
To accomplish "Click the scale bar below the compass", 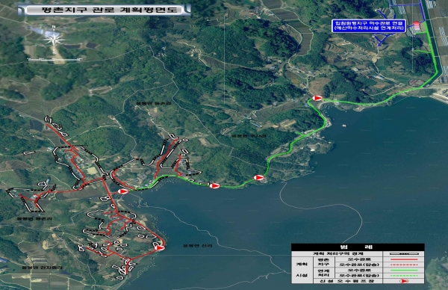I will pos(55,60).
